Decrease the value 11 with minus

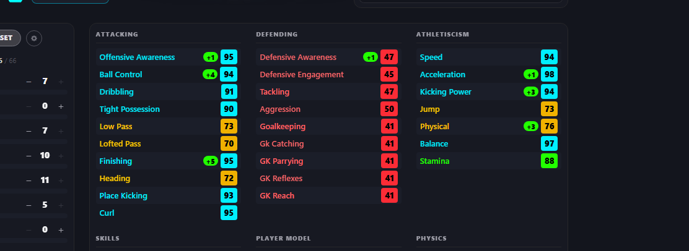(x=29, y=181)
